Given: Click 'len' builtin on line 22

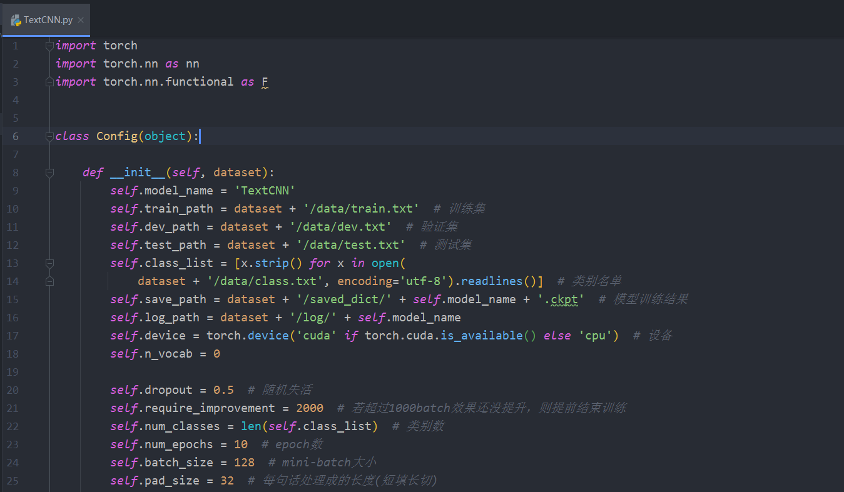Looking at the screenshot, I should click(x=251, y=426).
